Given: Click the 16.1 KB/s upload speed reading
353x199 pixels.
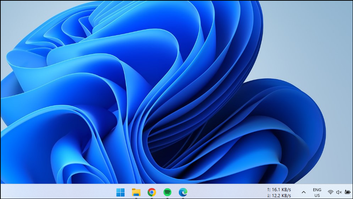Looking at the screenshot, I should [281, 190].
